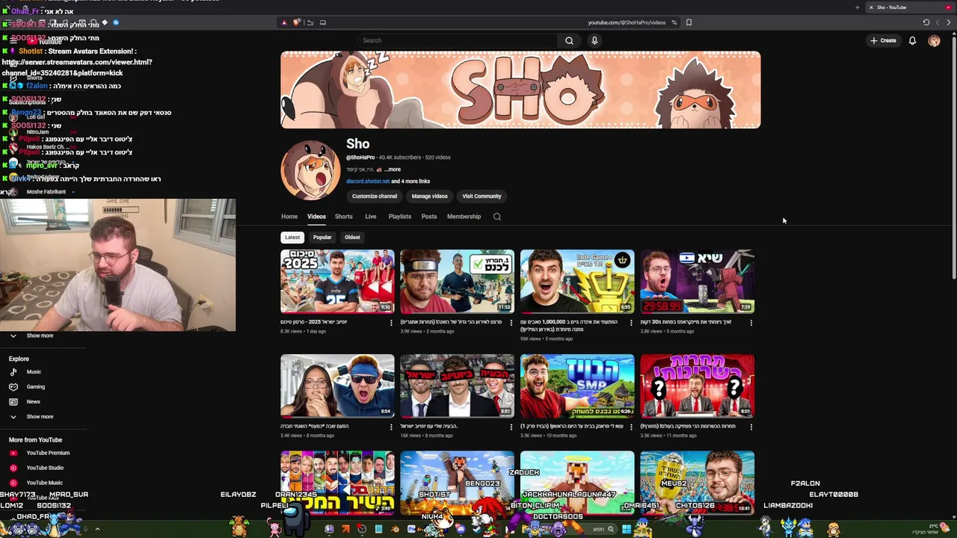This screenshot has width=957, height=538.
Task: Switch to the Playlists channel tab
Action: [400, 217]
